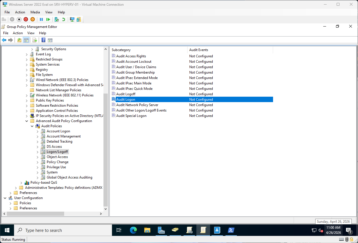Collapse the User Configuration node

coord(5,198)
